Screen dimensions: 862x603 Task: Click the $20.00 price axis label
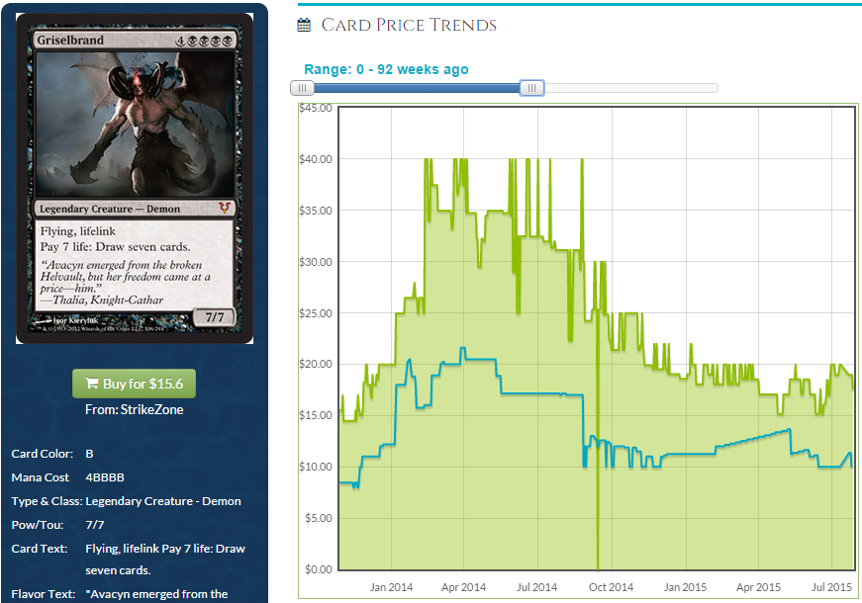click(x=316, y=364)
